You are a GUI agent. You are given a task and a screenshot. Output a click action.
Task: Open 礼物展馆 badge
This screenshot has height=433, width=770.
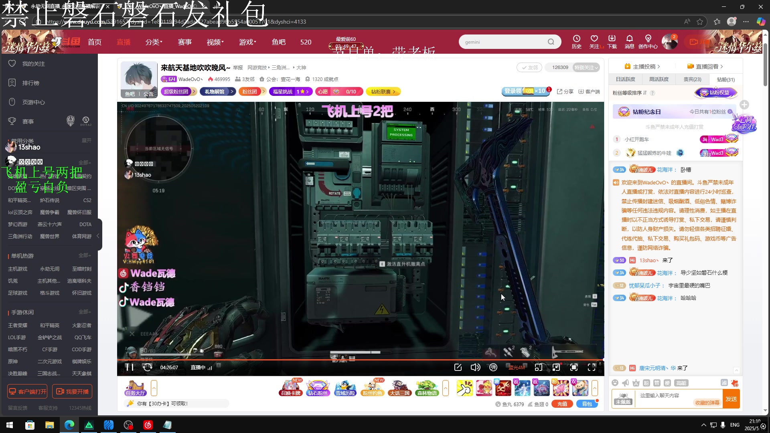coord(217,91)
